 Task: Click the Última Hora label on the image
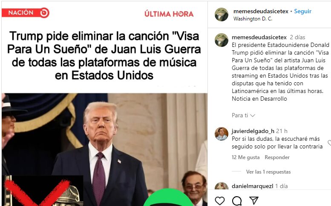[x=169, y=14]
